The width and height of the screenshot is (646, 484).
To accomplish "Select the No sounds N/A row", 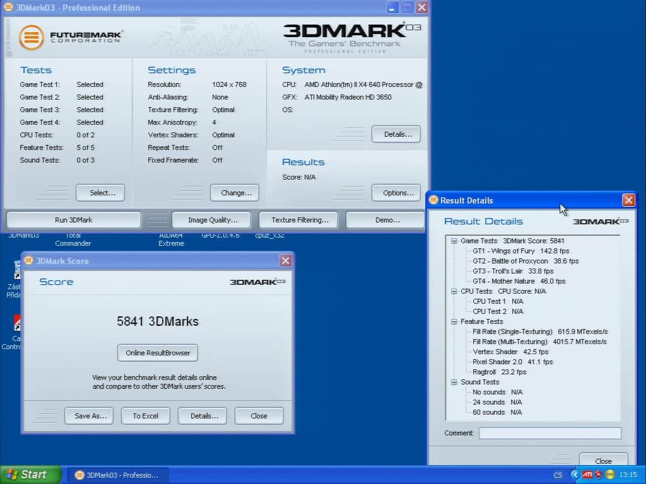I will (x=497, y=392).
